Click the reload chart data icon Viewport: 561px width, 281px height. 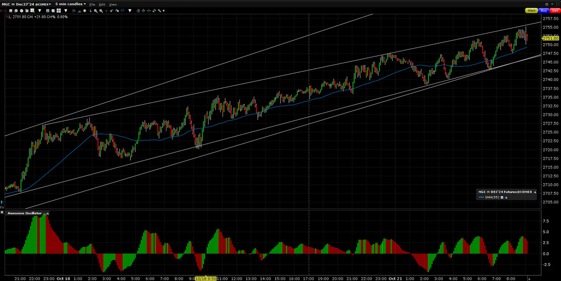[x=154, y=10]
